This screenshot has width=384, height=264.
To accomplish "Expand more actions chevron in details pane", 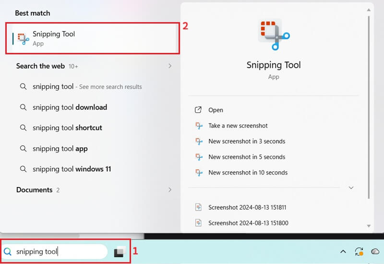I will click(351, 188).
